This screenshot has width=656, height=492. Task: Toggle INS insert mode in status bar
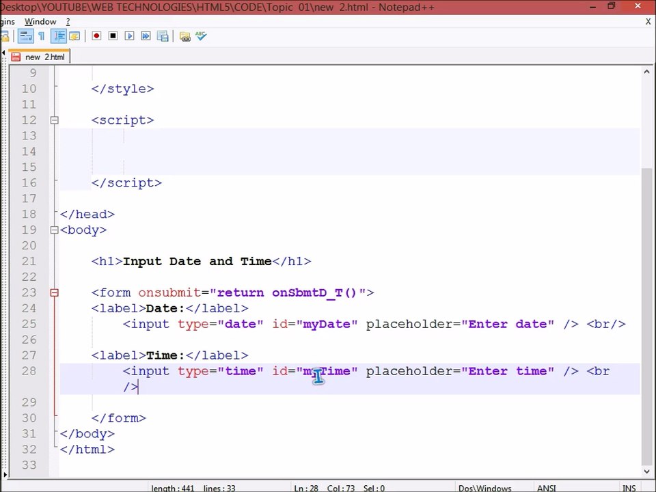[x=629, y=488]
